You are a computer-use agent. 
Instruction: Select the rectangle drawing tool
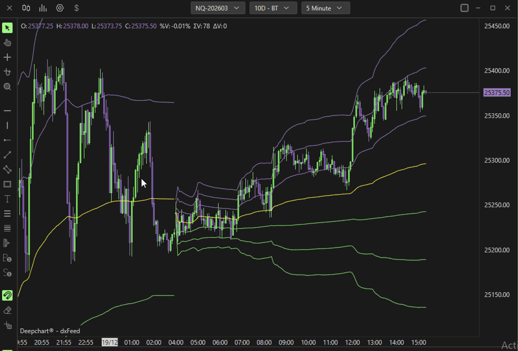pos(7,184)
